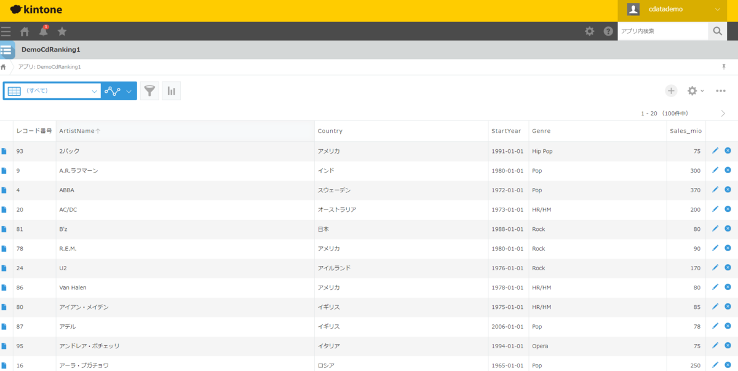The image size is (738, 371).
Task: Click the アイルランド country cell
Action: click(x=400, y=268)
